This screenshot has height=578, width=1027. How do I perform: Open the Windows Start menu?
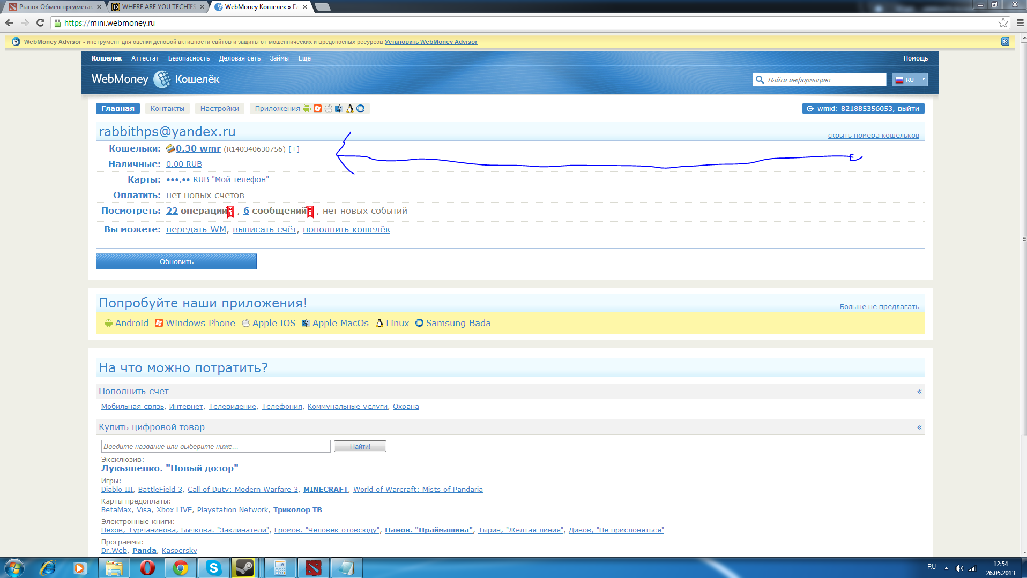[x=14, y=568]
